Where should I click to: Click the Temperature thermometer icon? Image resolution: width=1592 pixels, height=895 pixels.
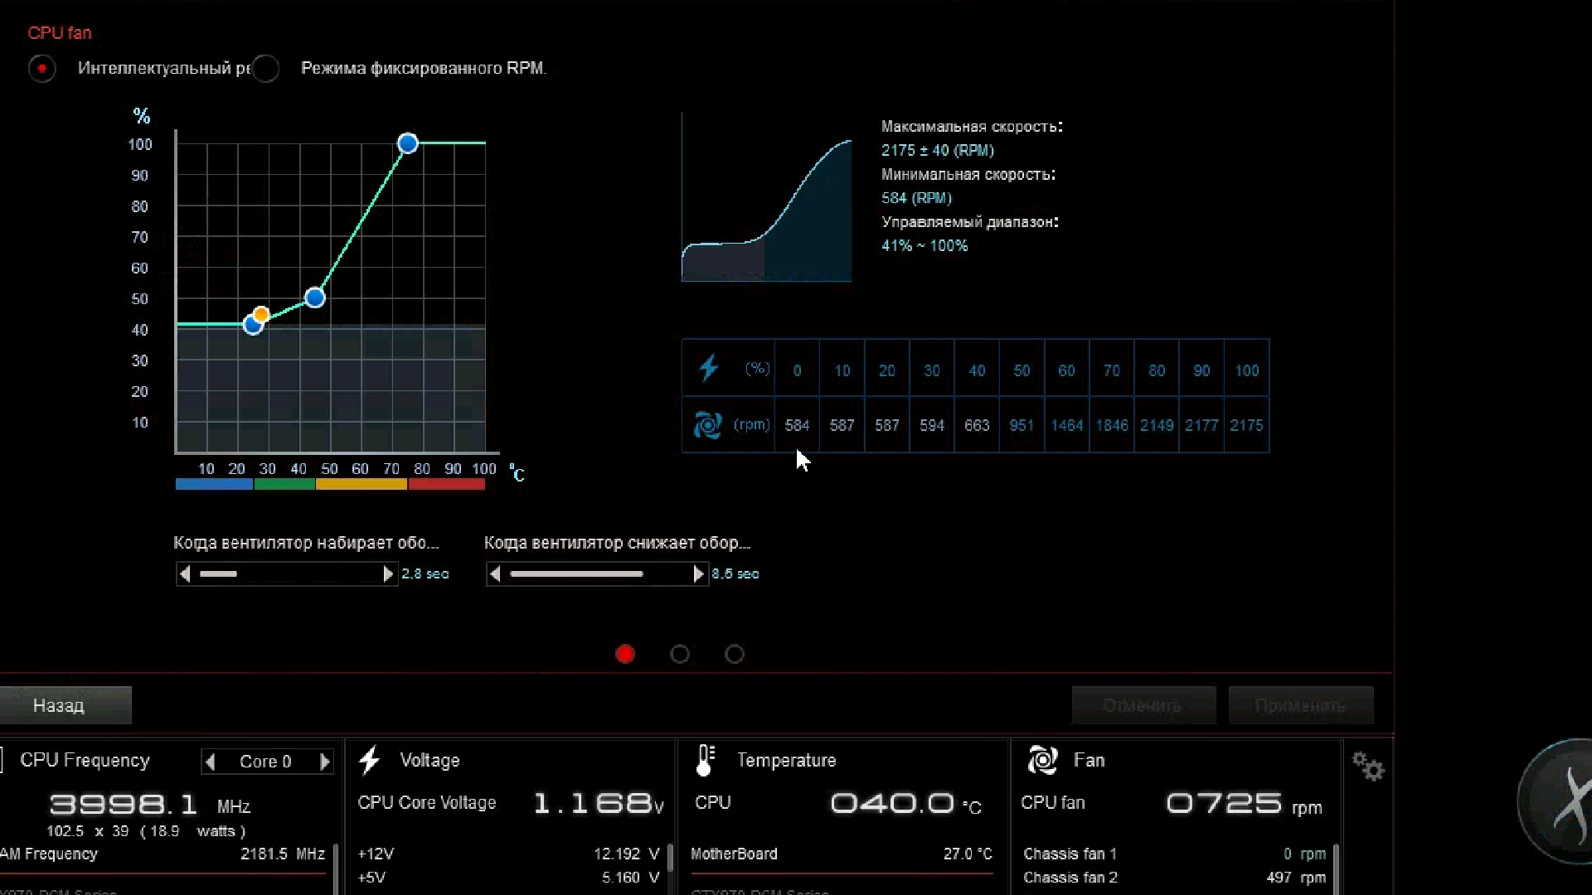(705, 760)
